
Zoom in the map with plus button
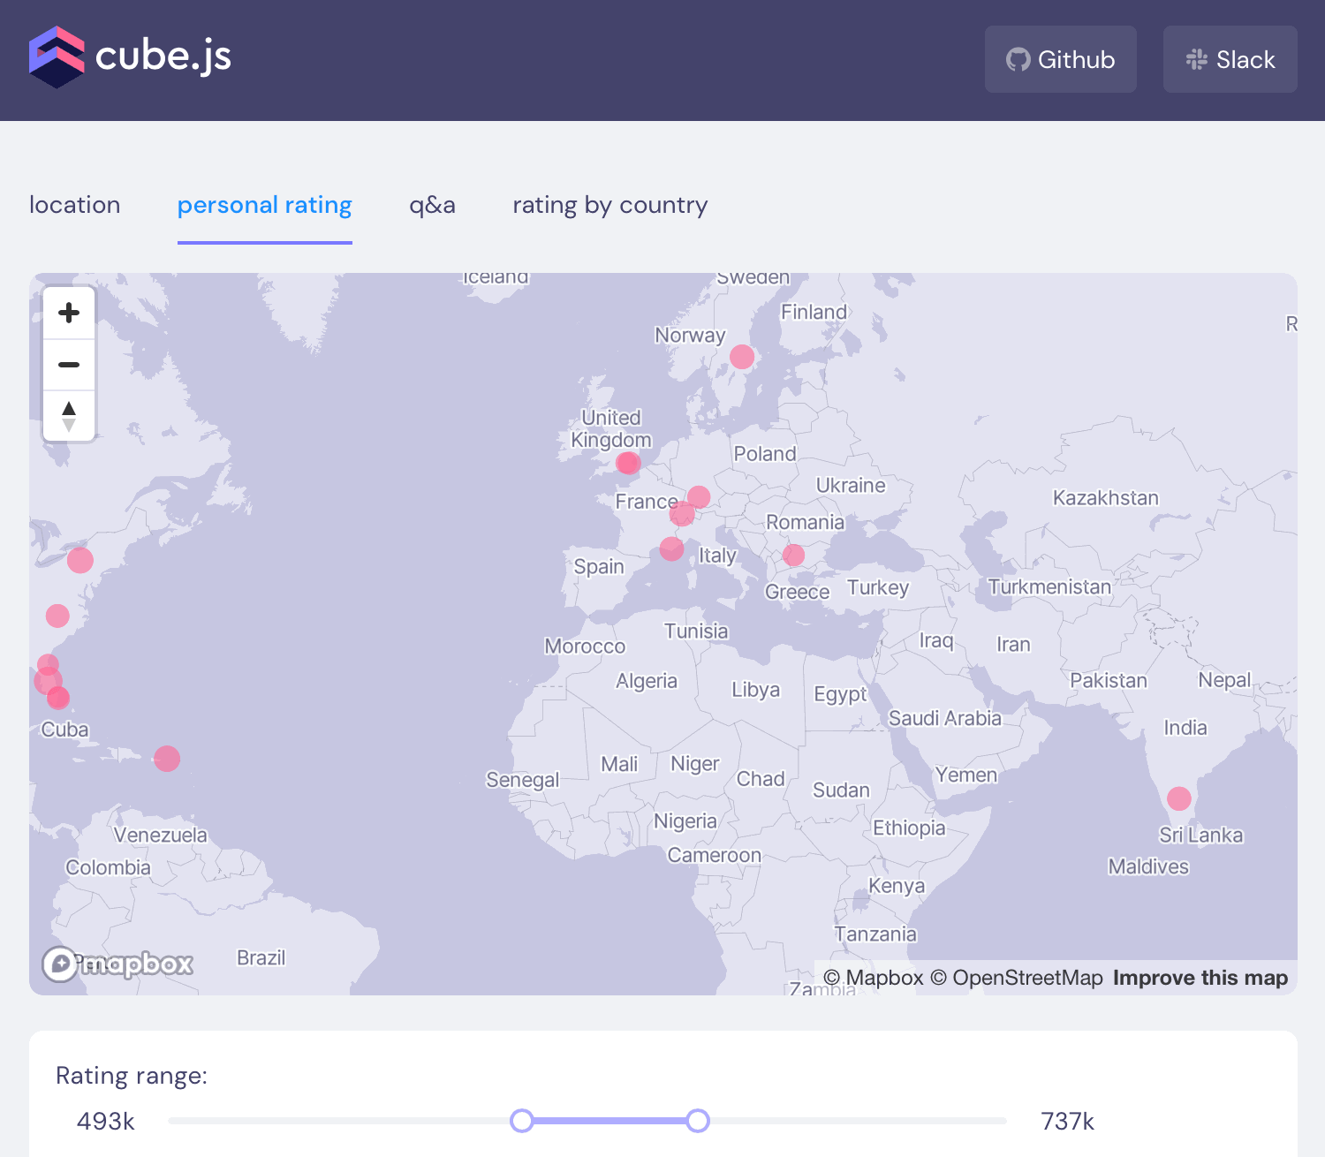[x=69, y=313]
